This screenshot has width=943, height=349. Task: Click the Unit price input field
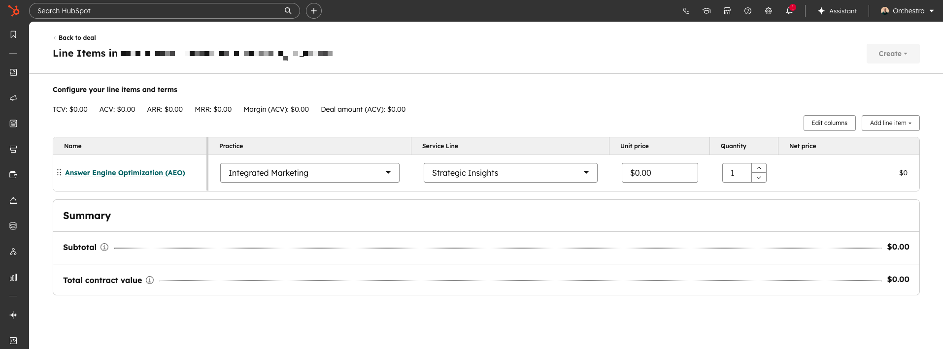coord(659,173)
